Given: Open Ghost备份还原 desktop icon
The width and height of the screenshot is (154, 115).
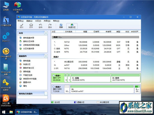Looking at the screenshot, I should (x=6, y=54).
